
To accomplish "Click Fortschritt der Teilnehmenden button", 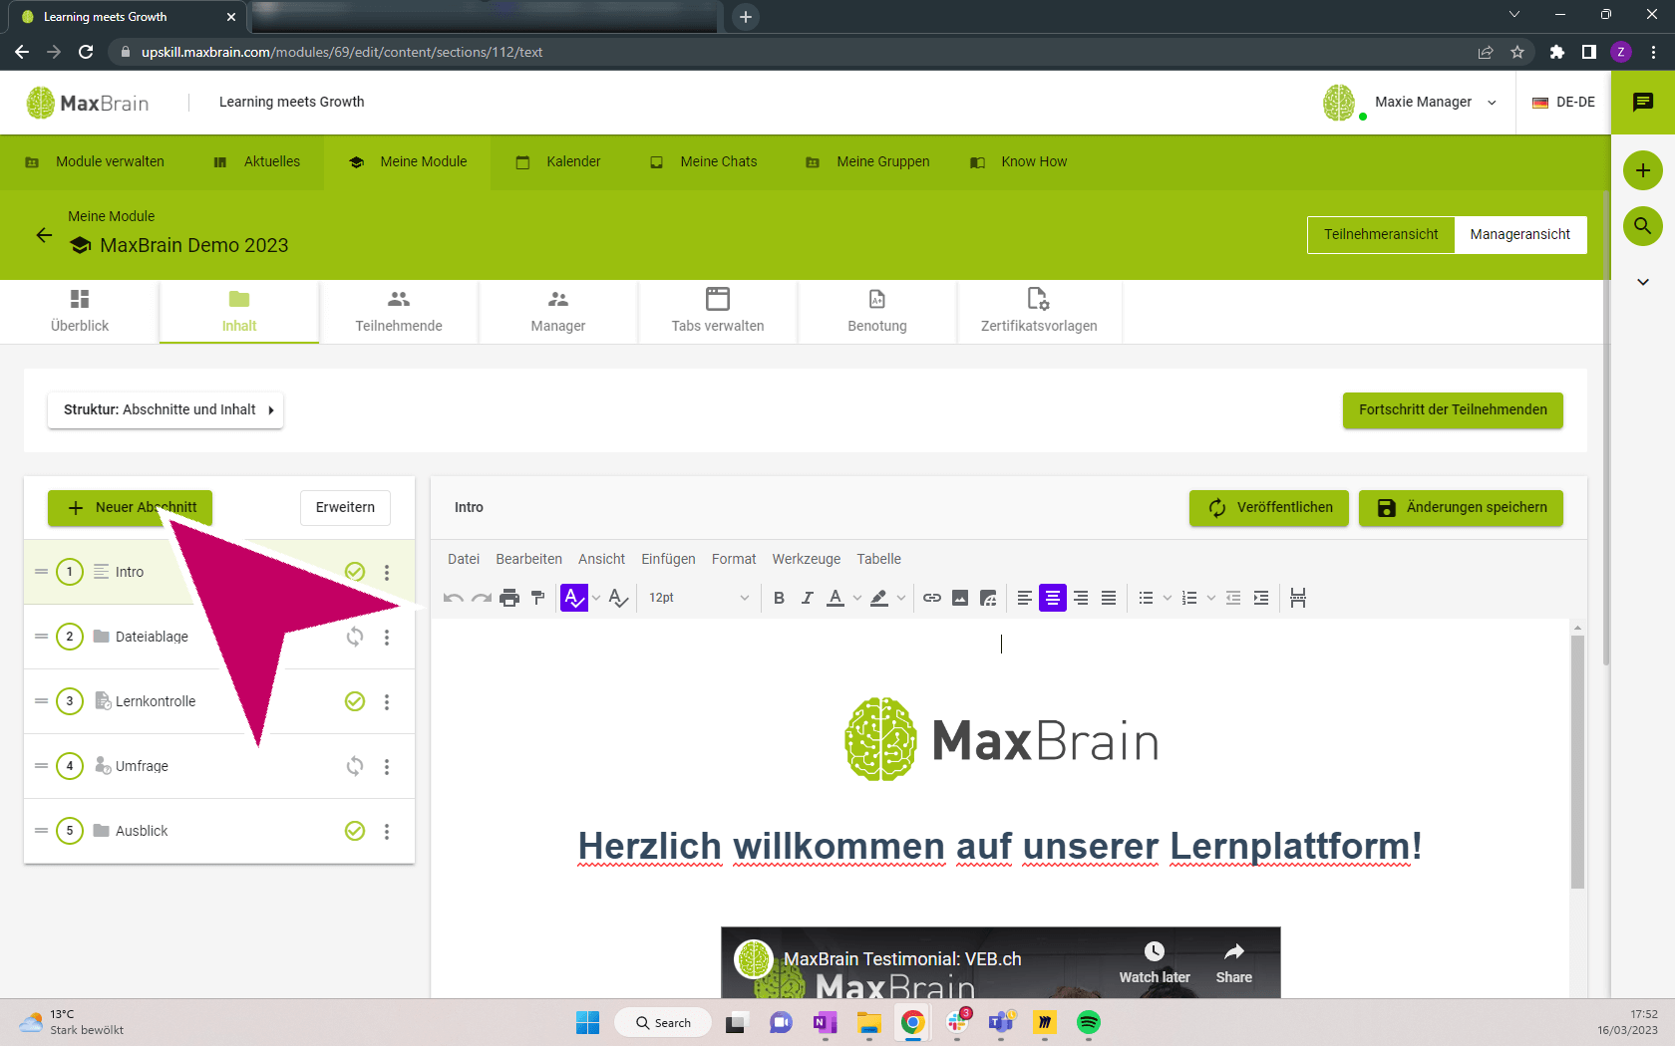I will pos(1453,410).
